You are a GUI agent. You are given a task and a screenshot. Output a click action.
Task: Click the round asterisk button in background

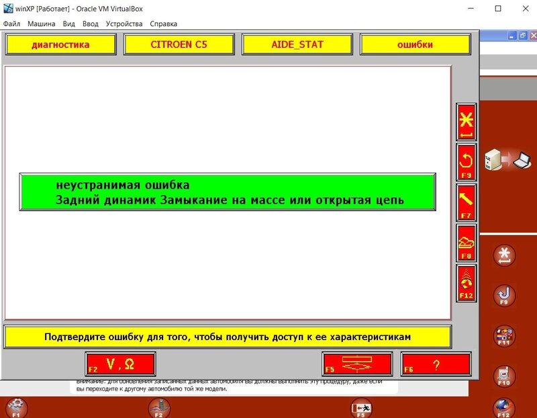tap(504, 255)
